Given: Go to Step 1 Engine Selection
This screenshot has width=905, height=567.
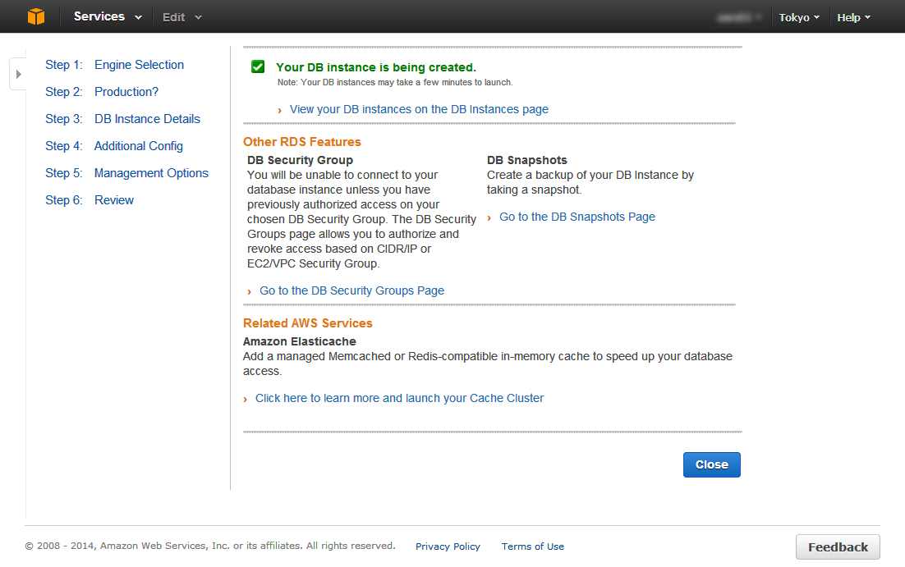Looking at the screenshot, I should coord(114,65).
